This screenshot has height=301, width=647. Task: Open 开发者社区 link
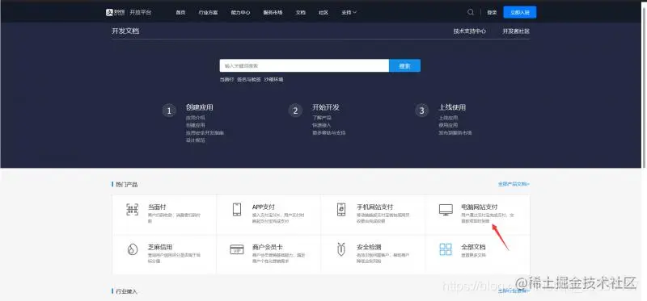pyautogui.click(x=516, y=31)
